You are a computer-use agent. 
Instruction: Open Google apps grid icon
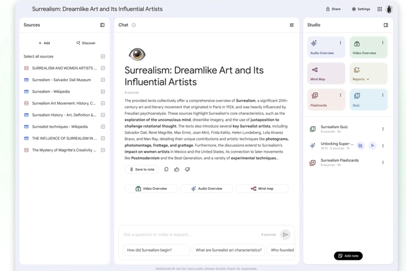click(x=379, y=9)
